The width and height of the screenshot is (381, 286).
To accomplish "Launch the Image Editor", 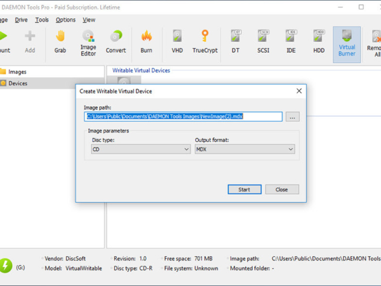I will point(88,43).
